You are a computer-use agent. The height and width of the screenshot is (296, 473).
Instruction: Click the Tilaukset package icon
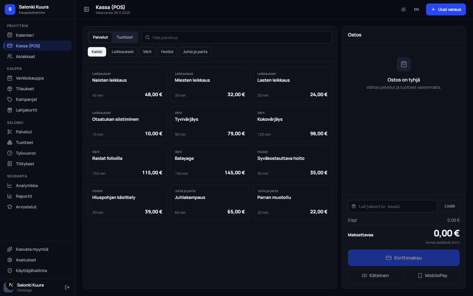point(10,89)
